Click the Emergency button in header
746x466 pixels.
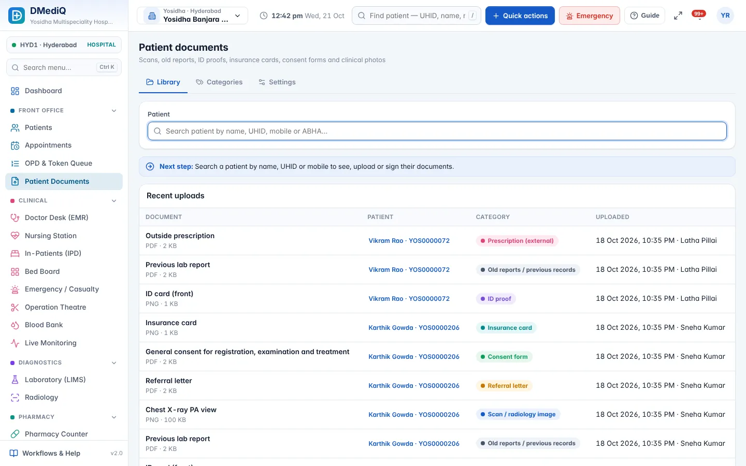click(x=590, y=16)
